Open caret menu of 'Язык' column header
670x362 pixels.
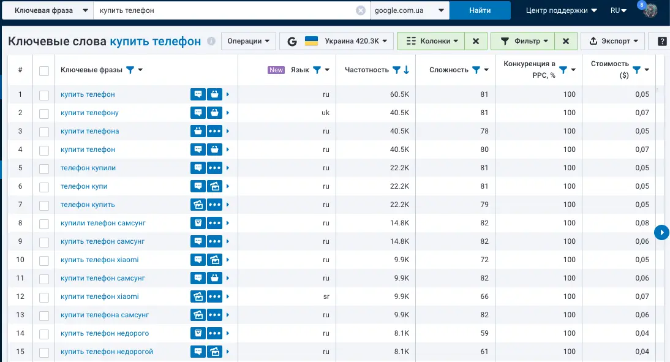point(327,70)
